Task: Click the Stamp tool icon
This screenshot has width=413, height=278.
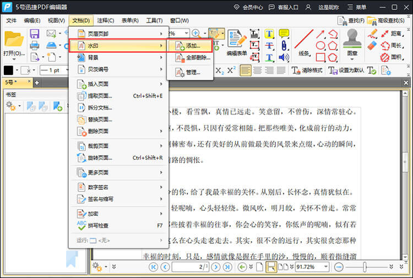Action: pos(352,39)
